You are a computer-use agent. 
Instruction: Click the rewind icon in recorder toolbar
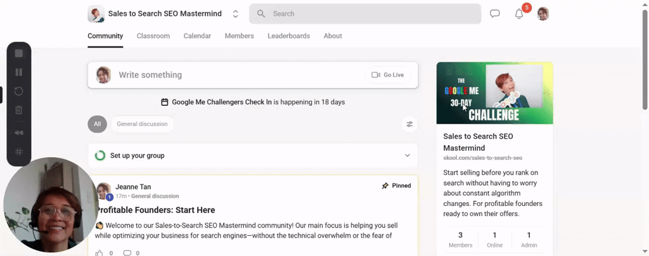(18, 133)
